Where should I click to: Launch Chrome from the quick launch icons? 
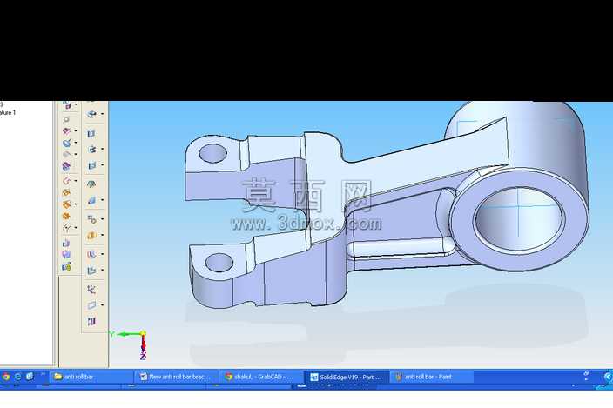5,377
